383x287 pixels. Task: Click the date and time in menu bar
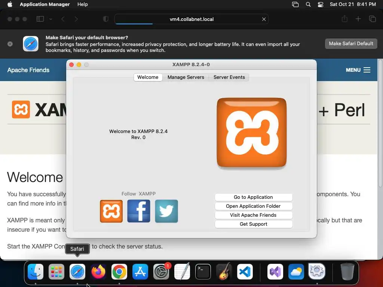tap(353, 4)
